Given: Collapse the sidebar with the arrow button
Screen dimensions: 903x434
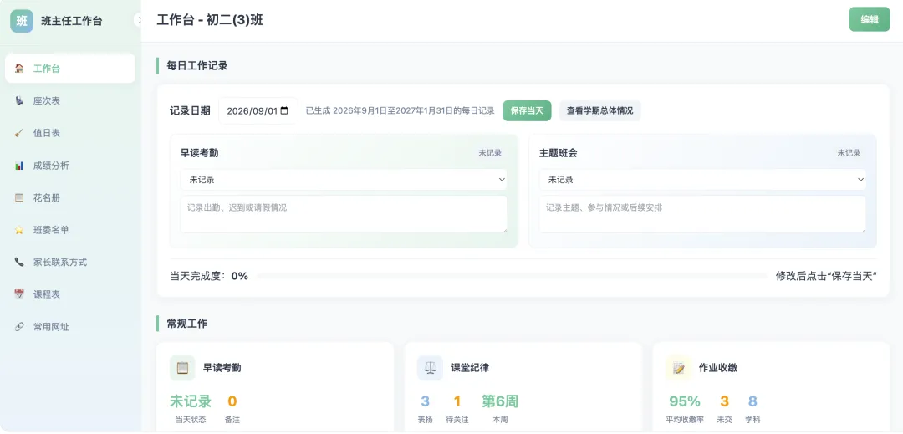Looking at the screenshot, I should (139, 20).
